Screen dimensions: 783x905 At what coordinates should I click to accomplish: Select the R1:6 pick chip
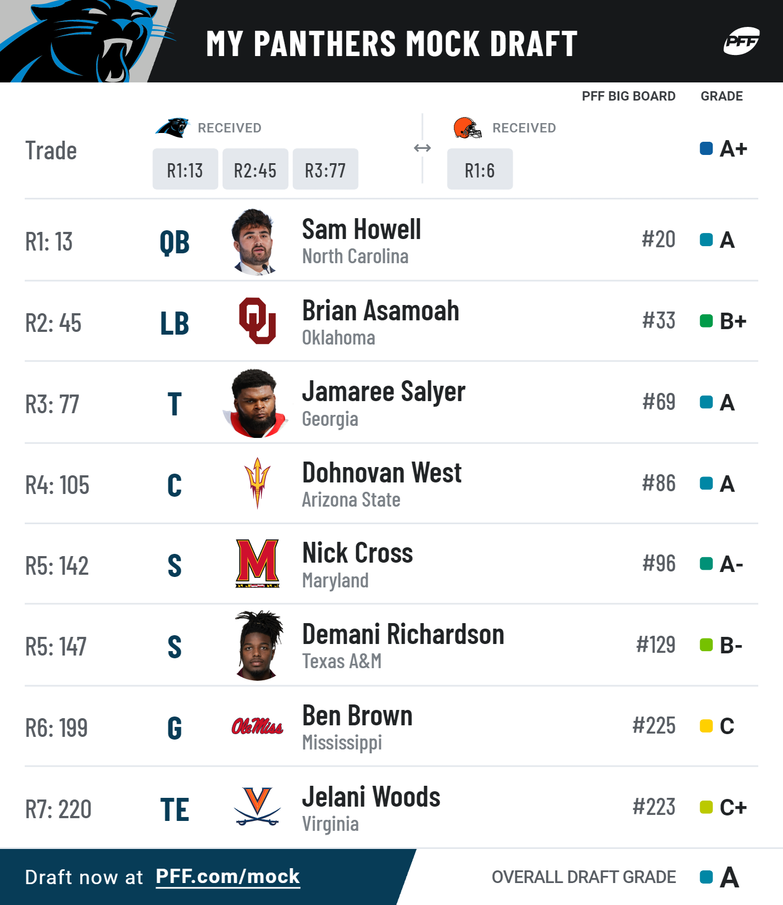pos(480,169)
